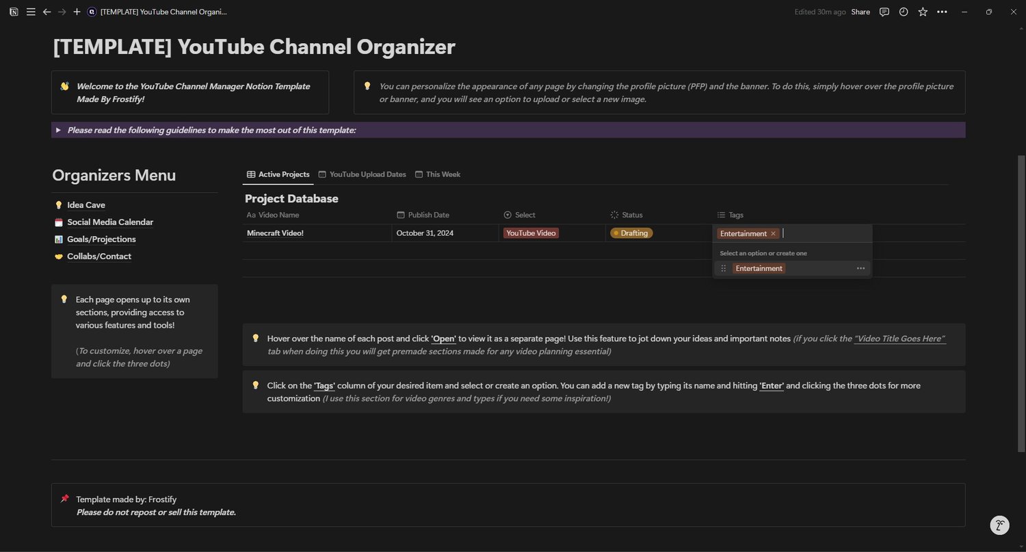The image size is (1026, 552).
Task: Click the lightbulb in 'Hover over the name' callout
Action: [256, 339]
